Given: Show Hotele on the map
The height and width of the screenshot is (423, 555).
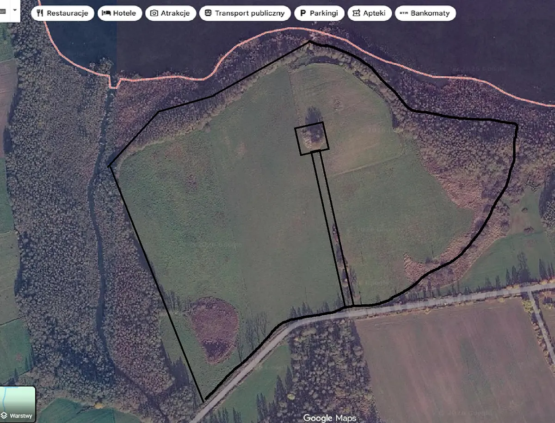Looking at the screenshot, I should point(119,13).
